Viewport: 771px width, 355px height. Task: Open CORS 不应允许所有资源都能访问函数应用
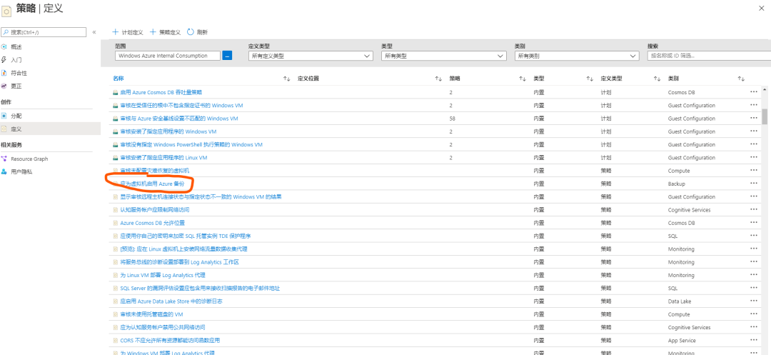170,340
